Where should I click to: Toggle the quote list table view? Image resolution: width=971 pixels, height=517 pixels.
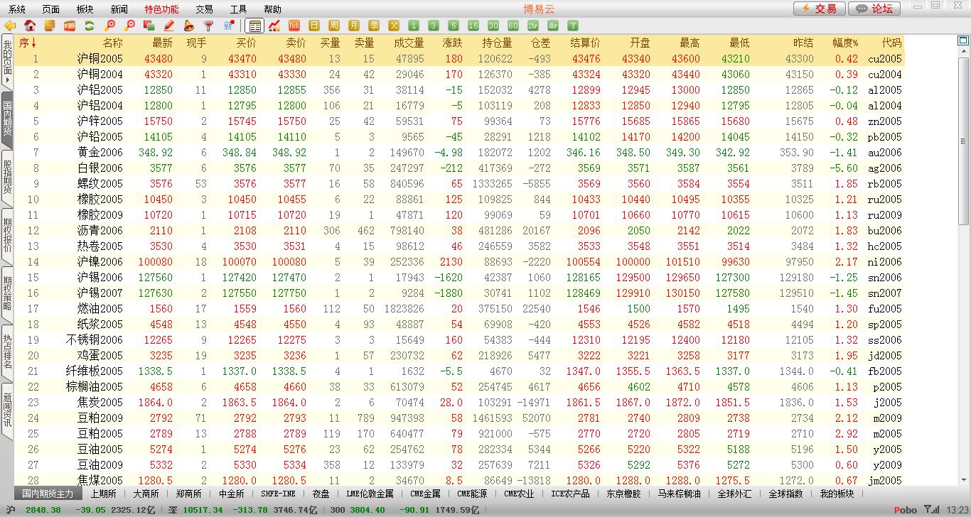pyautogui.click(x=254, y=26)
